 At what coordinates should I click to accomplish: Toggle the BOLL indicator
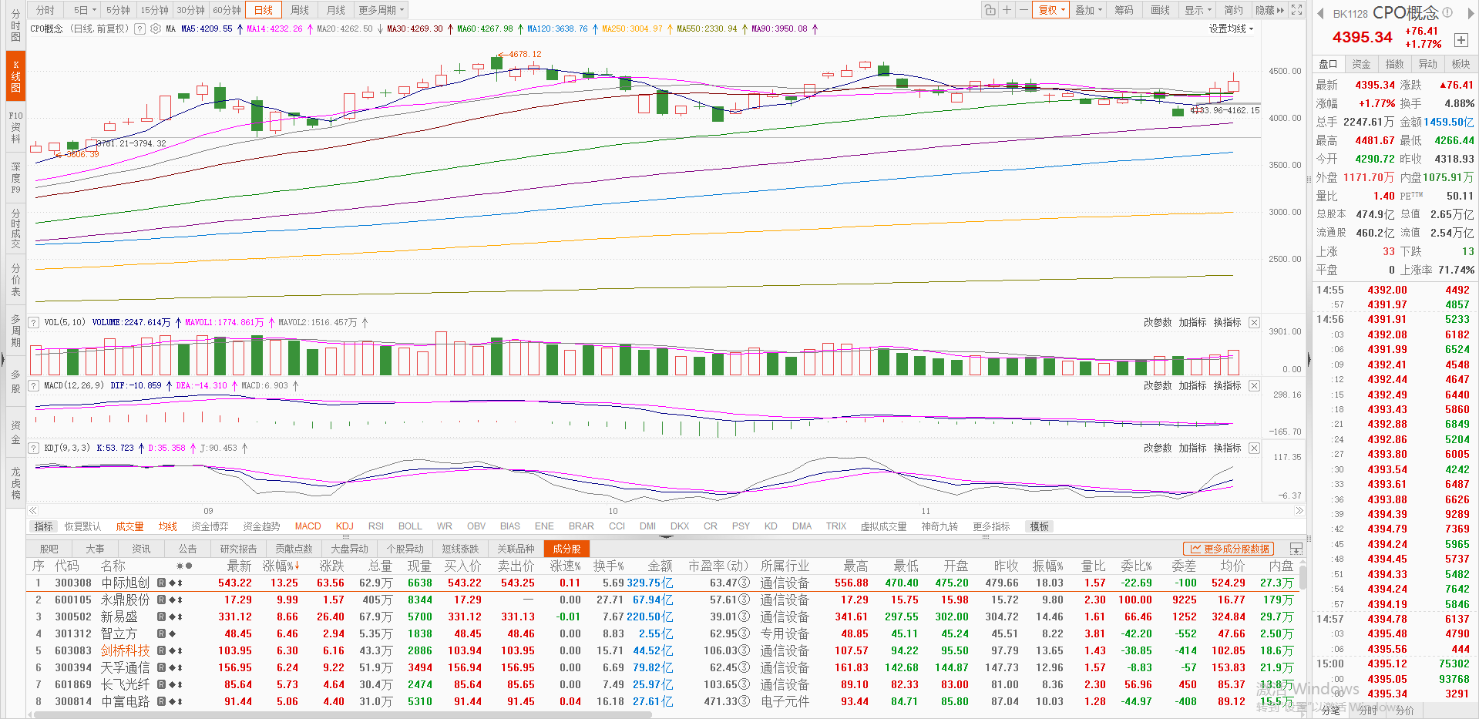[410, 526]
